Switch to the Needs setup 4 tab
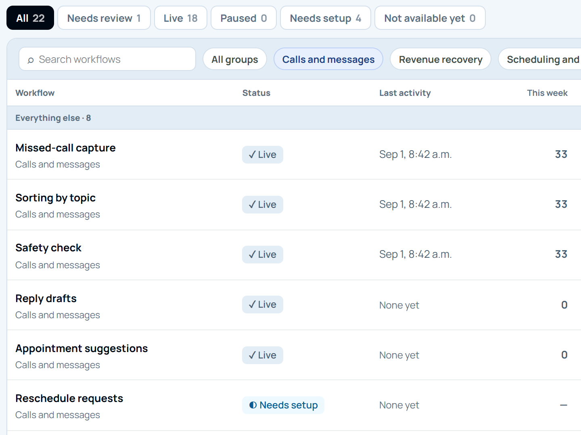 point(326,18)
